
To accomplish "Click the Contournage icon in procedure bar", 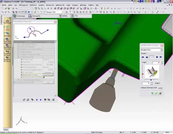I will [x=15, y=16].
